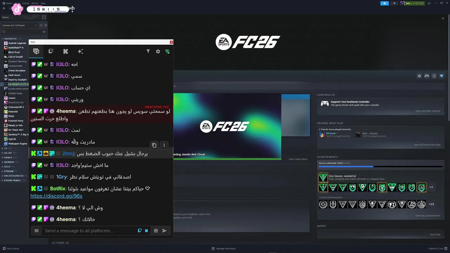Click the green connection status icon

[x=167, y=51]
